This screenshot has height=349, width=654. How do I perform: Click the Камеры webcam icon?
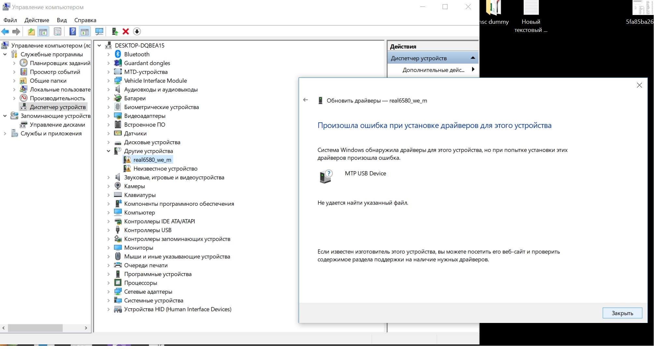point(118,186)
